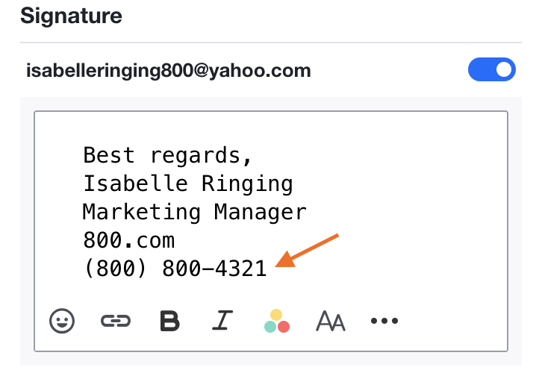
Task: Open the font size AA option
Action: click(331, 321)
